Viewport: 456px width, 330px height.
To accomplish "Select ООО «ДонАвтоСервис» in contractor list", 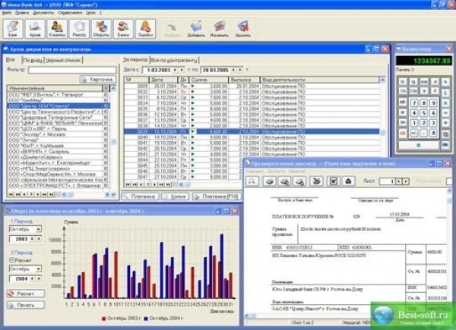I will pos(55,157).
